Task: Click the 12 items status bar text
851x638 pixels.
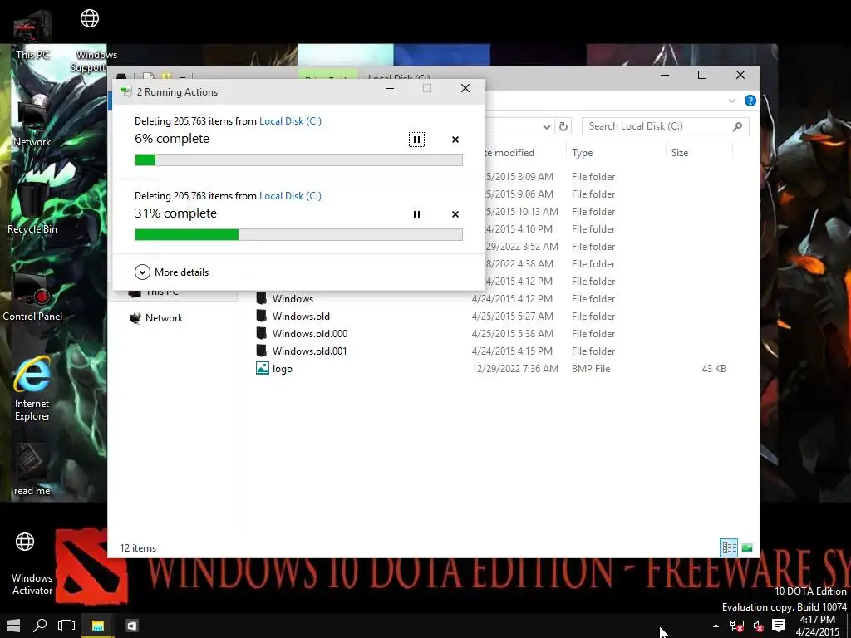Action: coord(138,548)
